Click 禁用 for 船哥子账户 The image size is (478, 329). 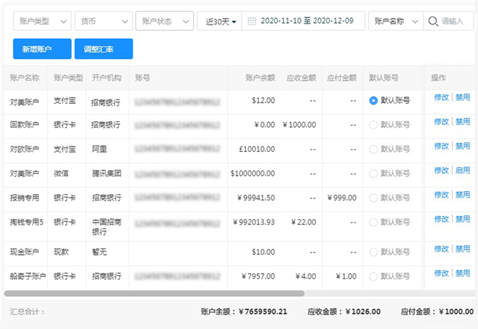point(462,273)
